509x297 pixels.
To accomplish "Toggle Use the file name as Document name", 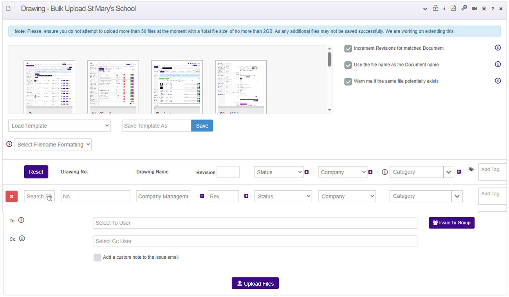I will (x=348, y=65).
